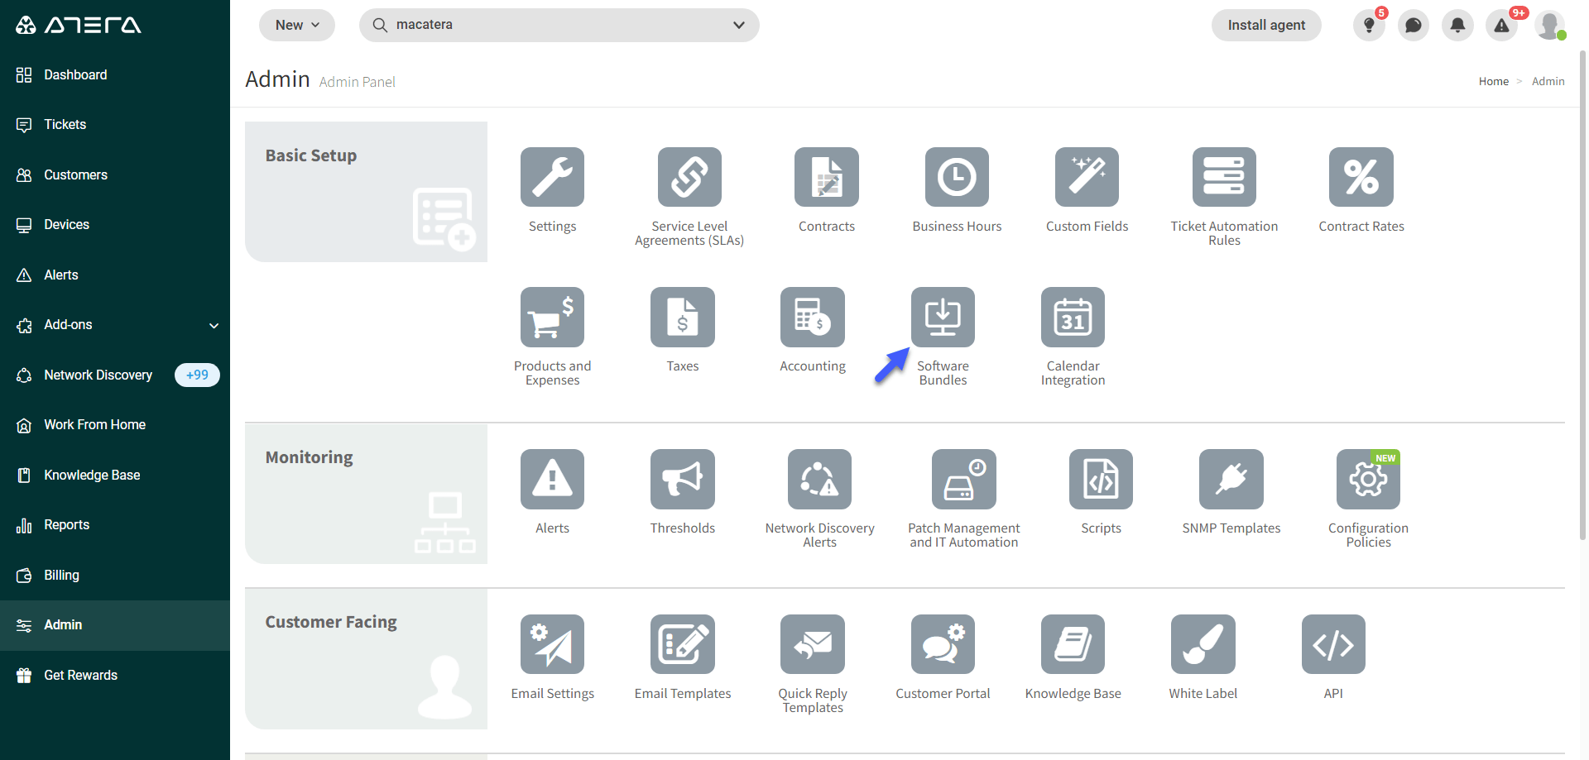This screenshot has height=760, width=1589.
Task: Select Reports in the sidebar
Action: coord(66,524)
